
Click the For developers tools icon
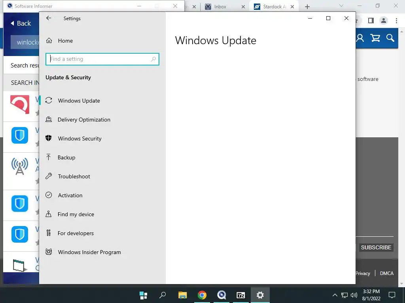(x=49, y=233)
